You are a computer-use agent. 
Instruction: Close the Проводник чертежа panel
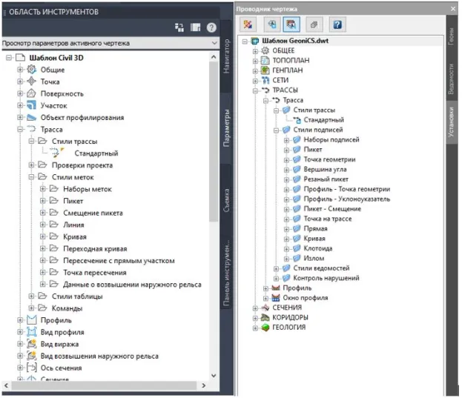452,7
